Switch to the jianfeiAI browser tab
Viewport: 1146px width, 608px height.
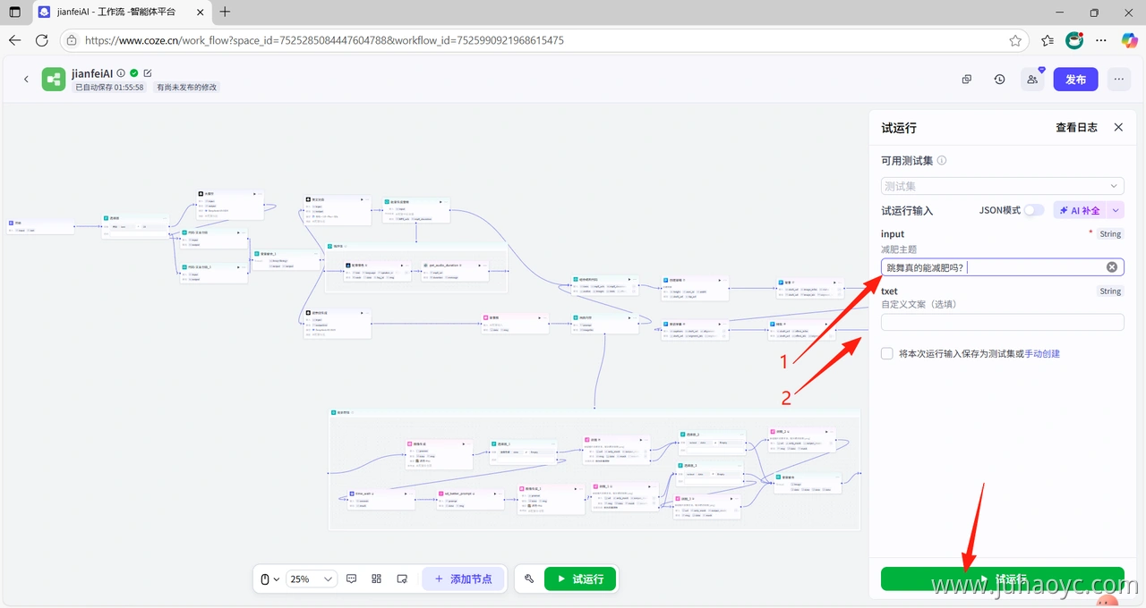[119, 12]
